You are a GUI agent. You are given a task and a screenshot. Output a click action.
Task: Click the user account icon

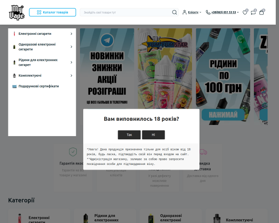(184, 12)
